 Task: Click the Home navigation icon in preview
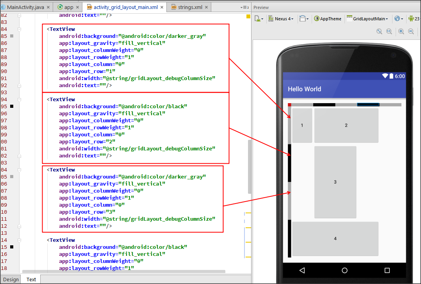pos(344,270)
